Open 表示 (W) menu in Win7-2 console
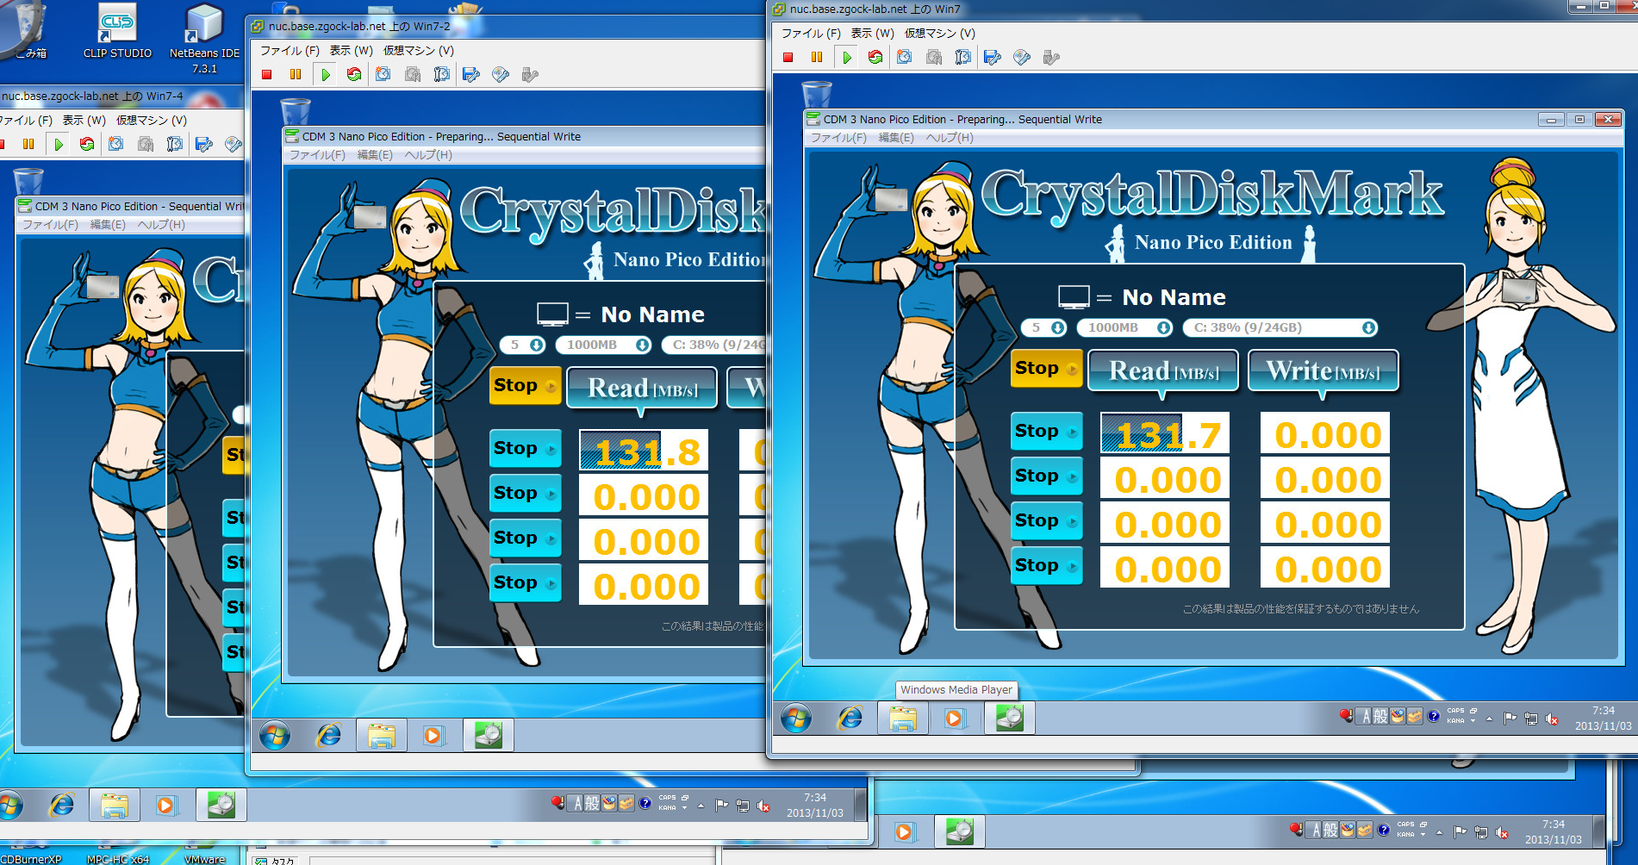This screenshot has height=865, width=1638. tap(351, 50)
